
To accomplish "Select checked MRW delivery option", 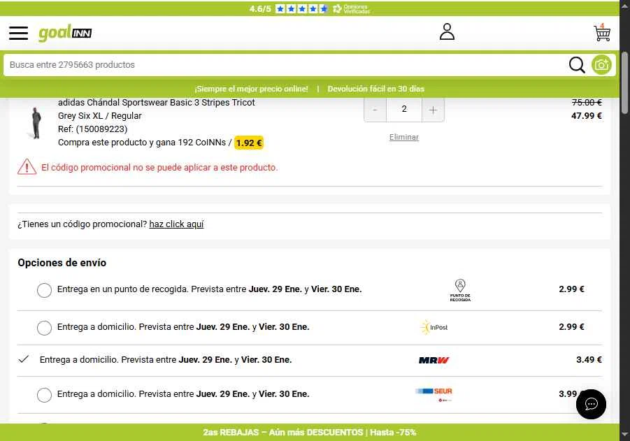I will tap(24, 359).
